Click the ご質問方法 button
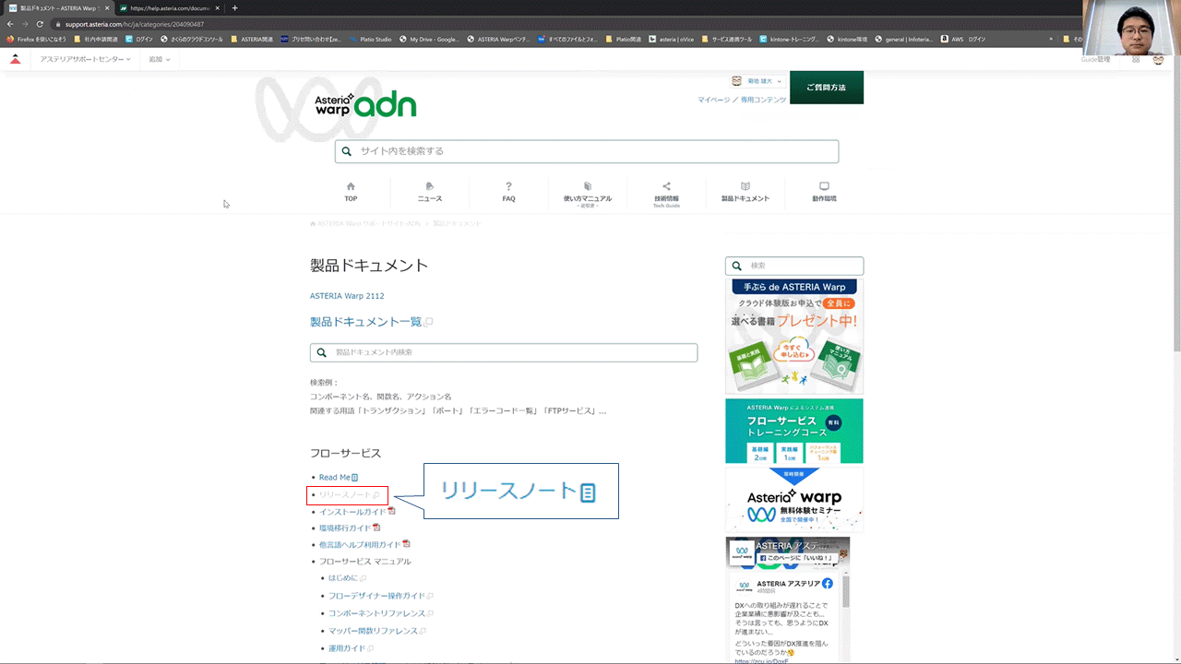 pos(827,87)
